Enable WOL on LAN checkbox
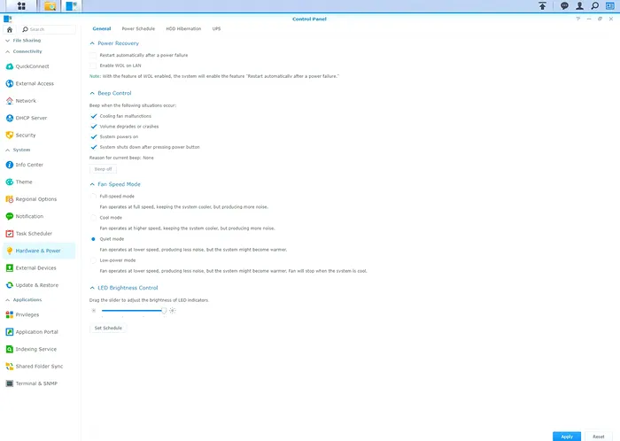This screenshot has width=620, height=441. [x=93, y=66]
